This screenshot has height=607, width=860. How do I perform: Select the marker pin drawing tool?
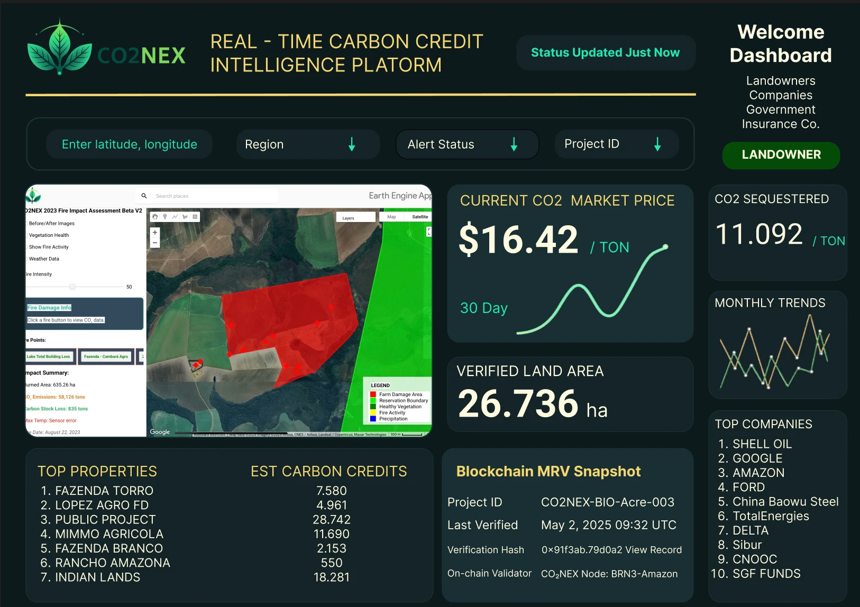165,217
